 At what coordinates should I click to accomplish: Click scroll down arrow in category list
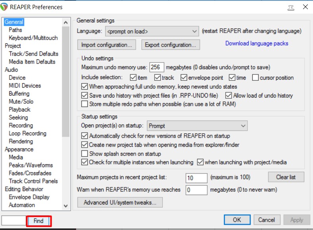tap(66, 206)
